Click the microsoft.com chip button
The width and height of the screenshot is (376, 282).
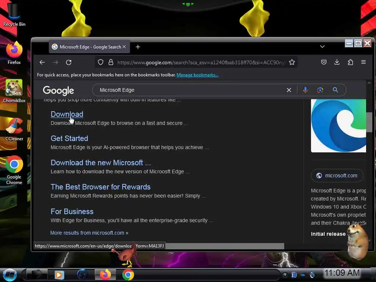coord(337,176)
